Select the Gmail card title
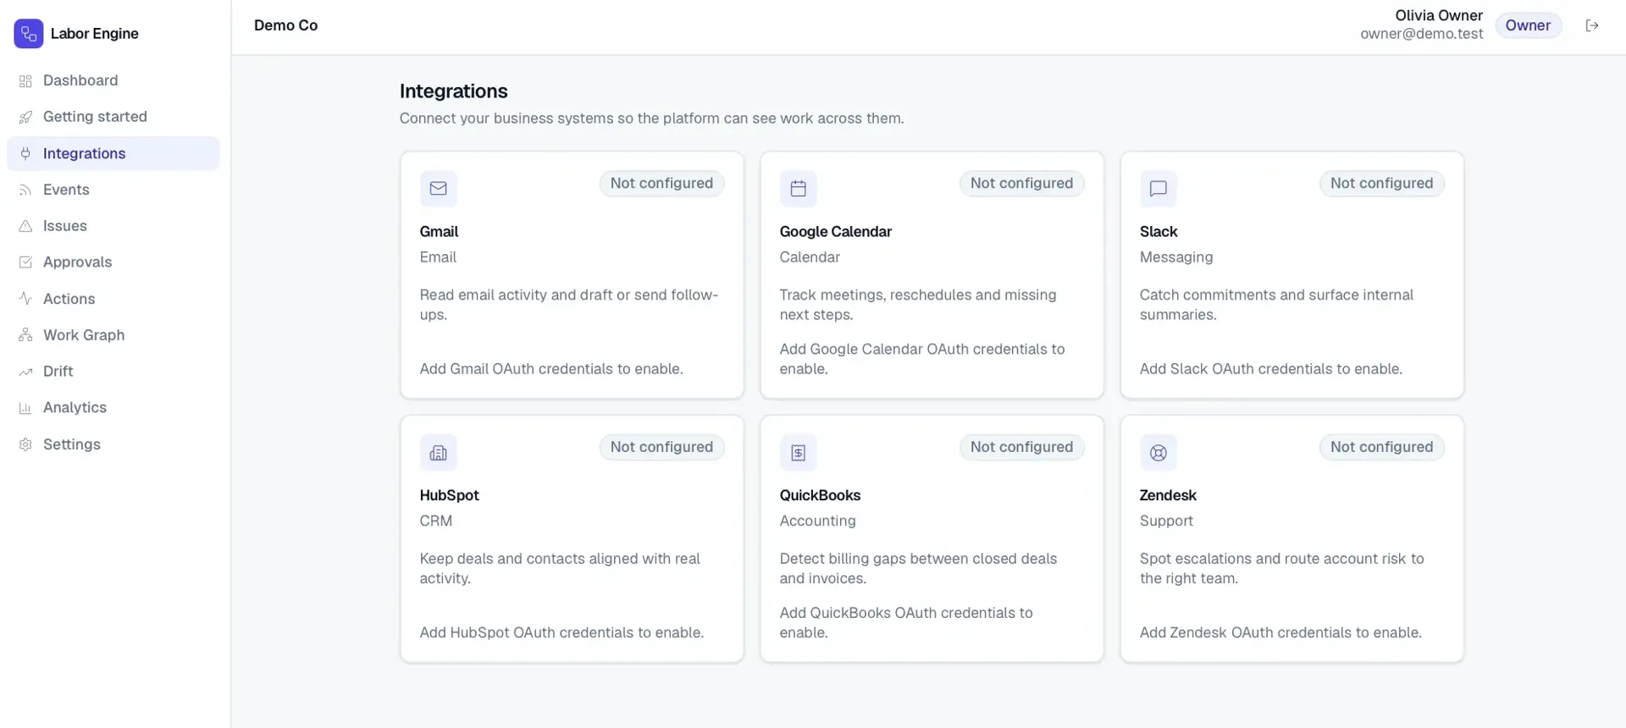The width and height of the screenshot is (1626, 728). click(x=439, y=232)
